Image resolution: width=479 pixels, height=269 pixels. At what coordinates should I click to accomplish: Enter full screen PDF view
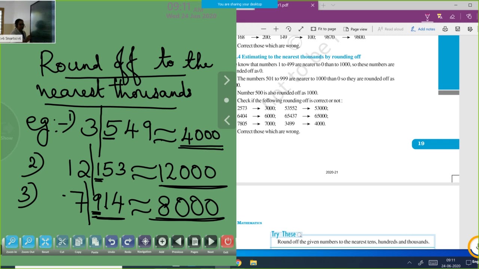301,29
